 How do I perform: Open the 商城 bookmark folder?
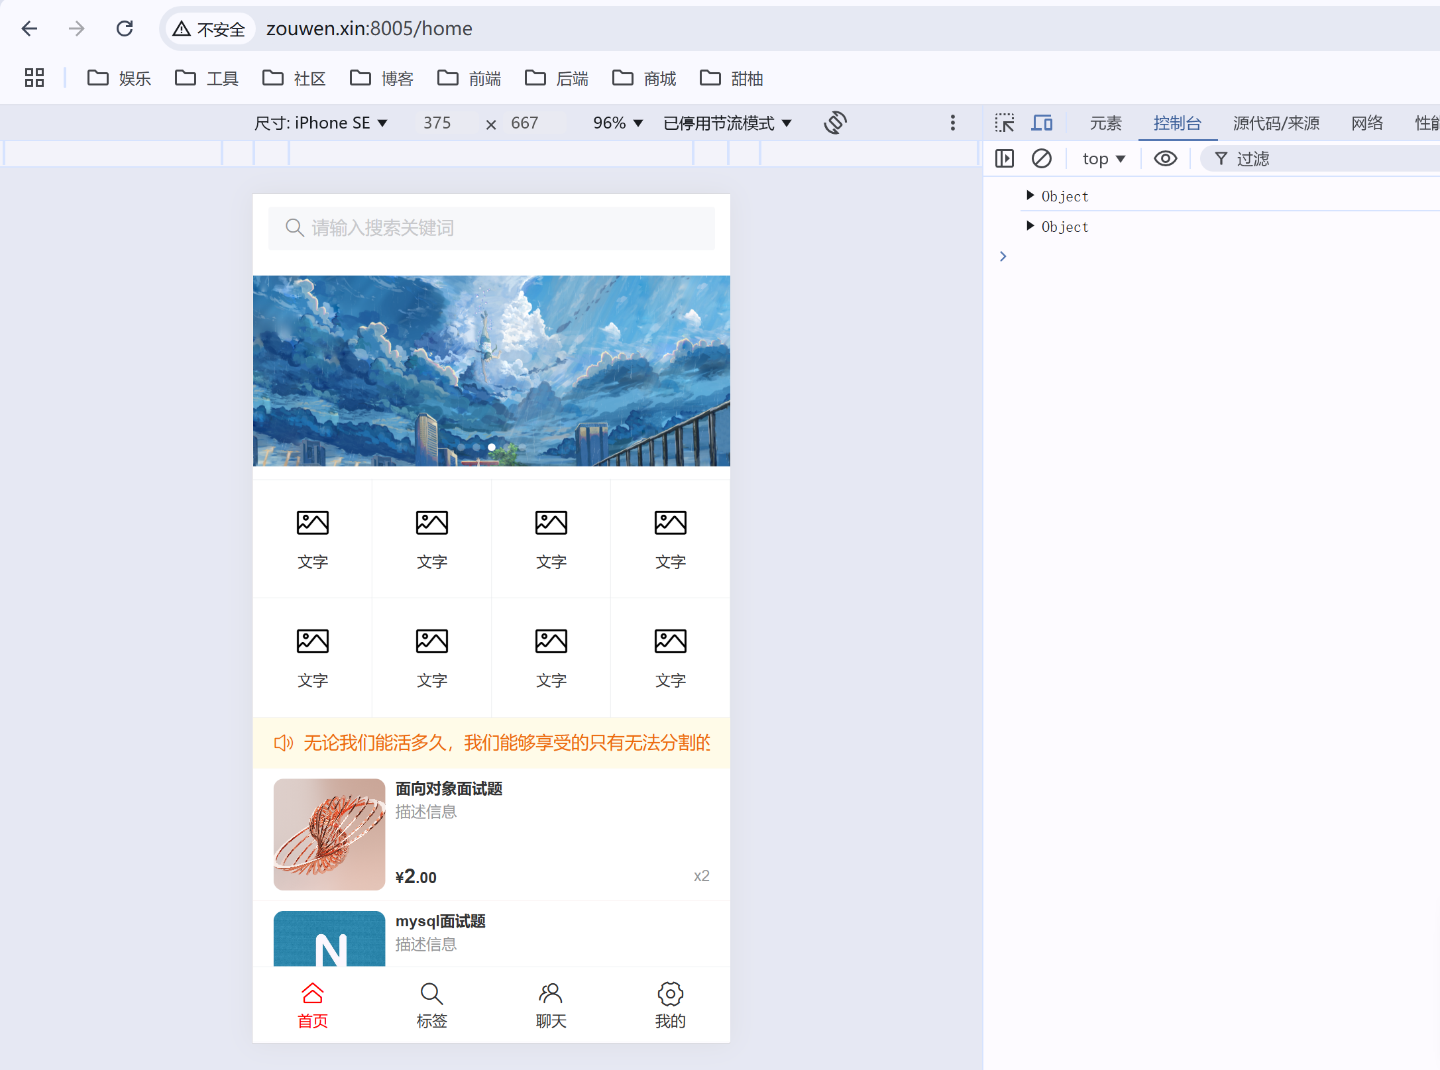644,79
